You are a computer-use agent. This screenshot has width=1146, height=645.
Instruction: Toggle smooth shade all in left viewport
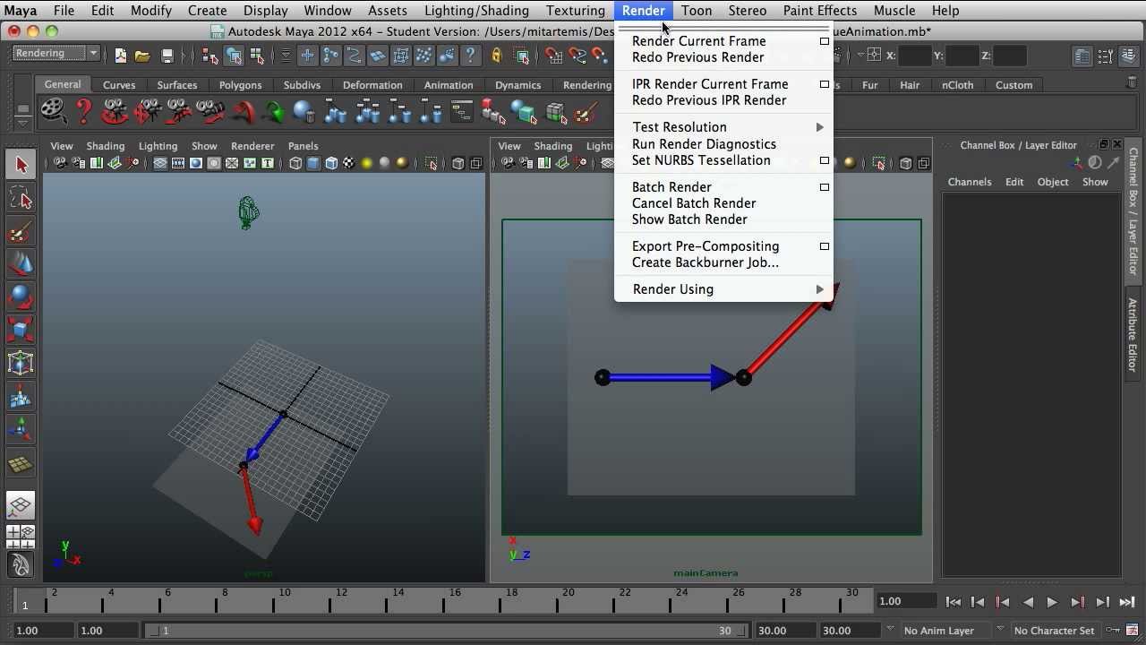tap(313, 163)
